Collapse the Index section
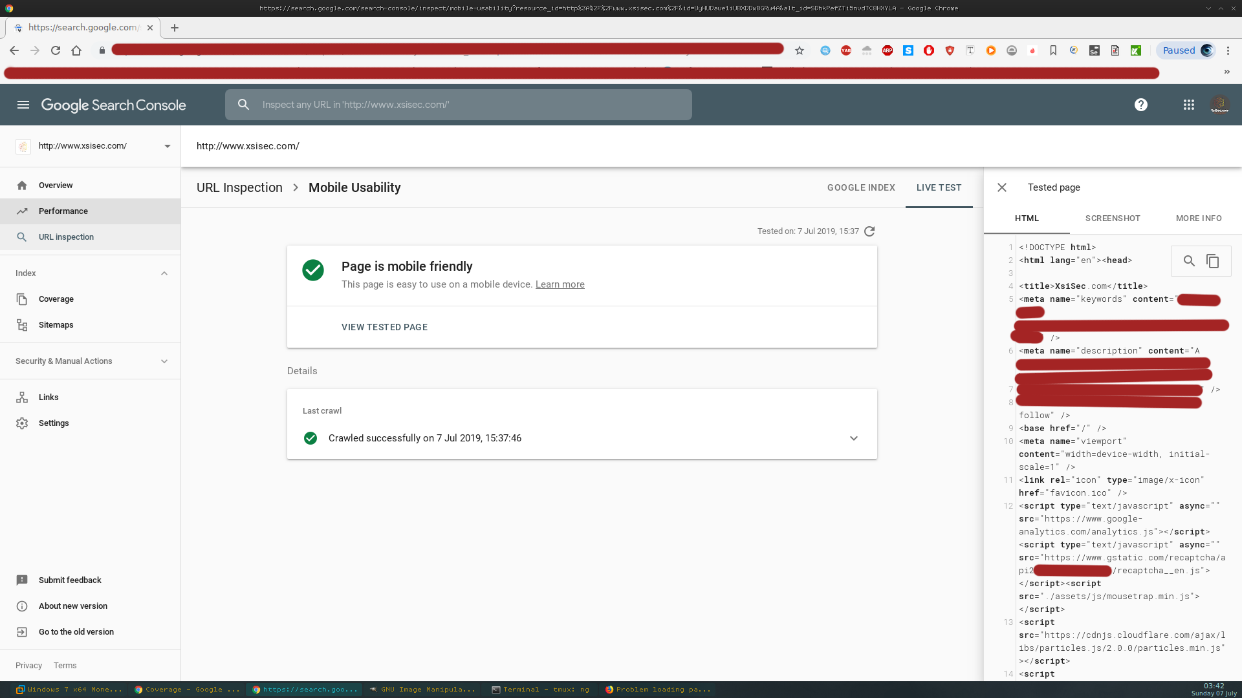 [164, 273]
